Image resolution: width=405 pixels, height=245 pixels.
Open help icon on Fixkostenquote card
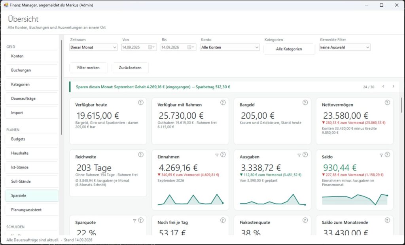click(305, 220)
